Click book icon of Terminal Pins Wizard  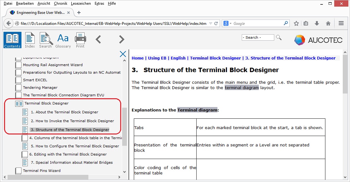[18, 171]
